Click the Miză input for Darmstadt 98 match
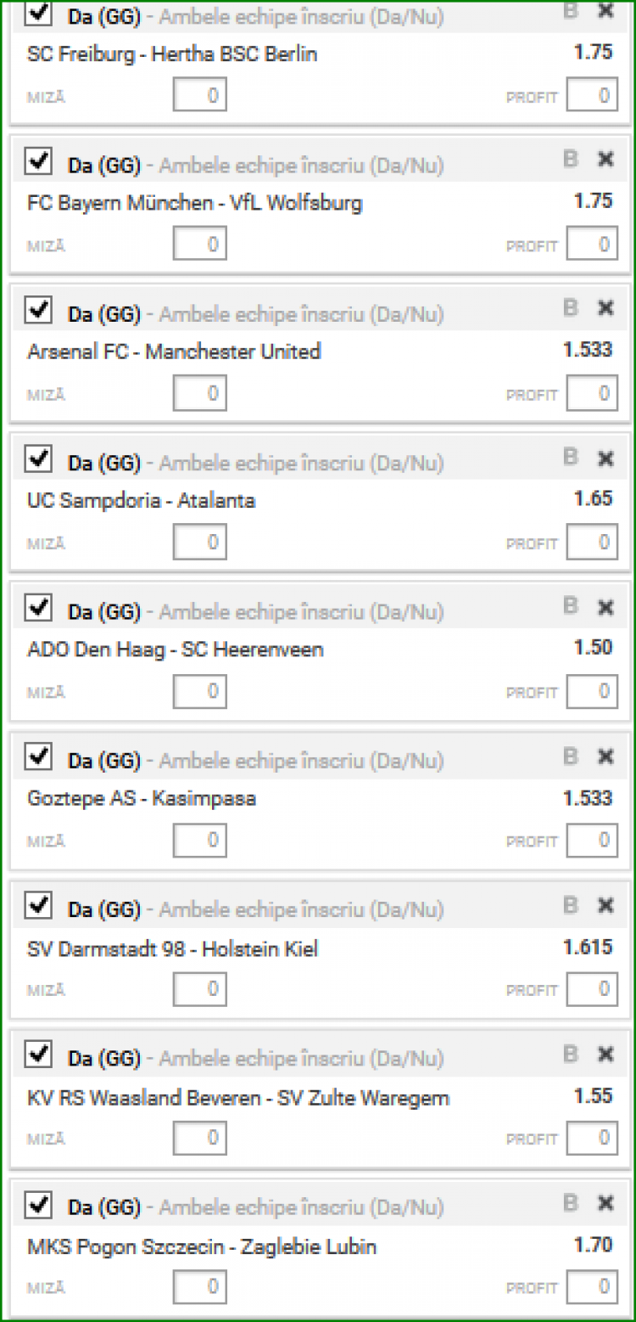636x1322 pixels. pos(200,989)
